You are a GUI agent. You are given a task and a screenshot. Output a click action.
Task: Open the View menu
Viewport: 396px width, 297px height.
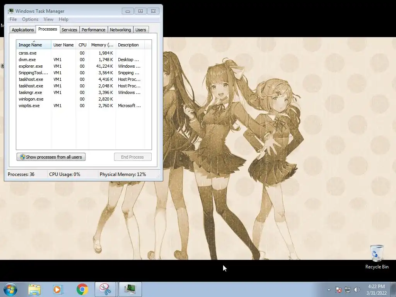[48, 19]
